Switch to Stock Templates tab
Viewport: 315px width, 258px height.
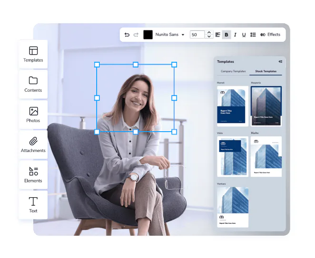[266, 71]
